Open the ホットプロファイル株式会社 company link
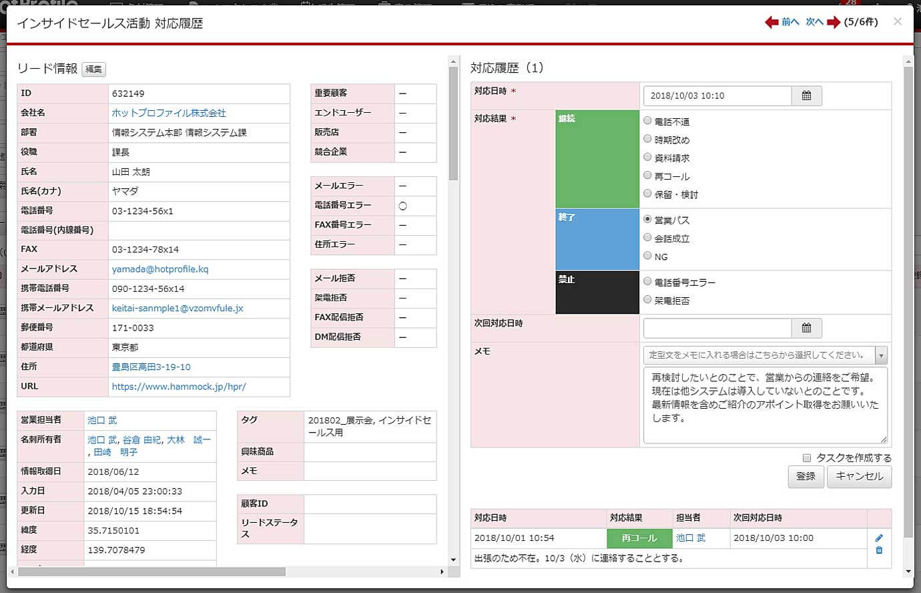Screen dimensions: 921x593 169,113
